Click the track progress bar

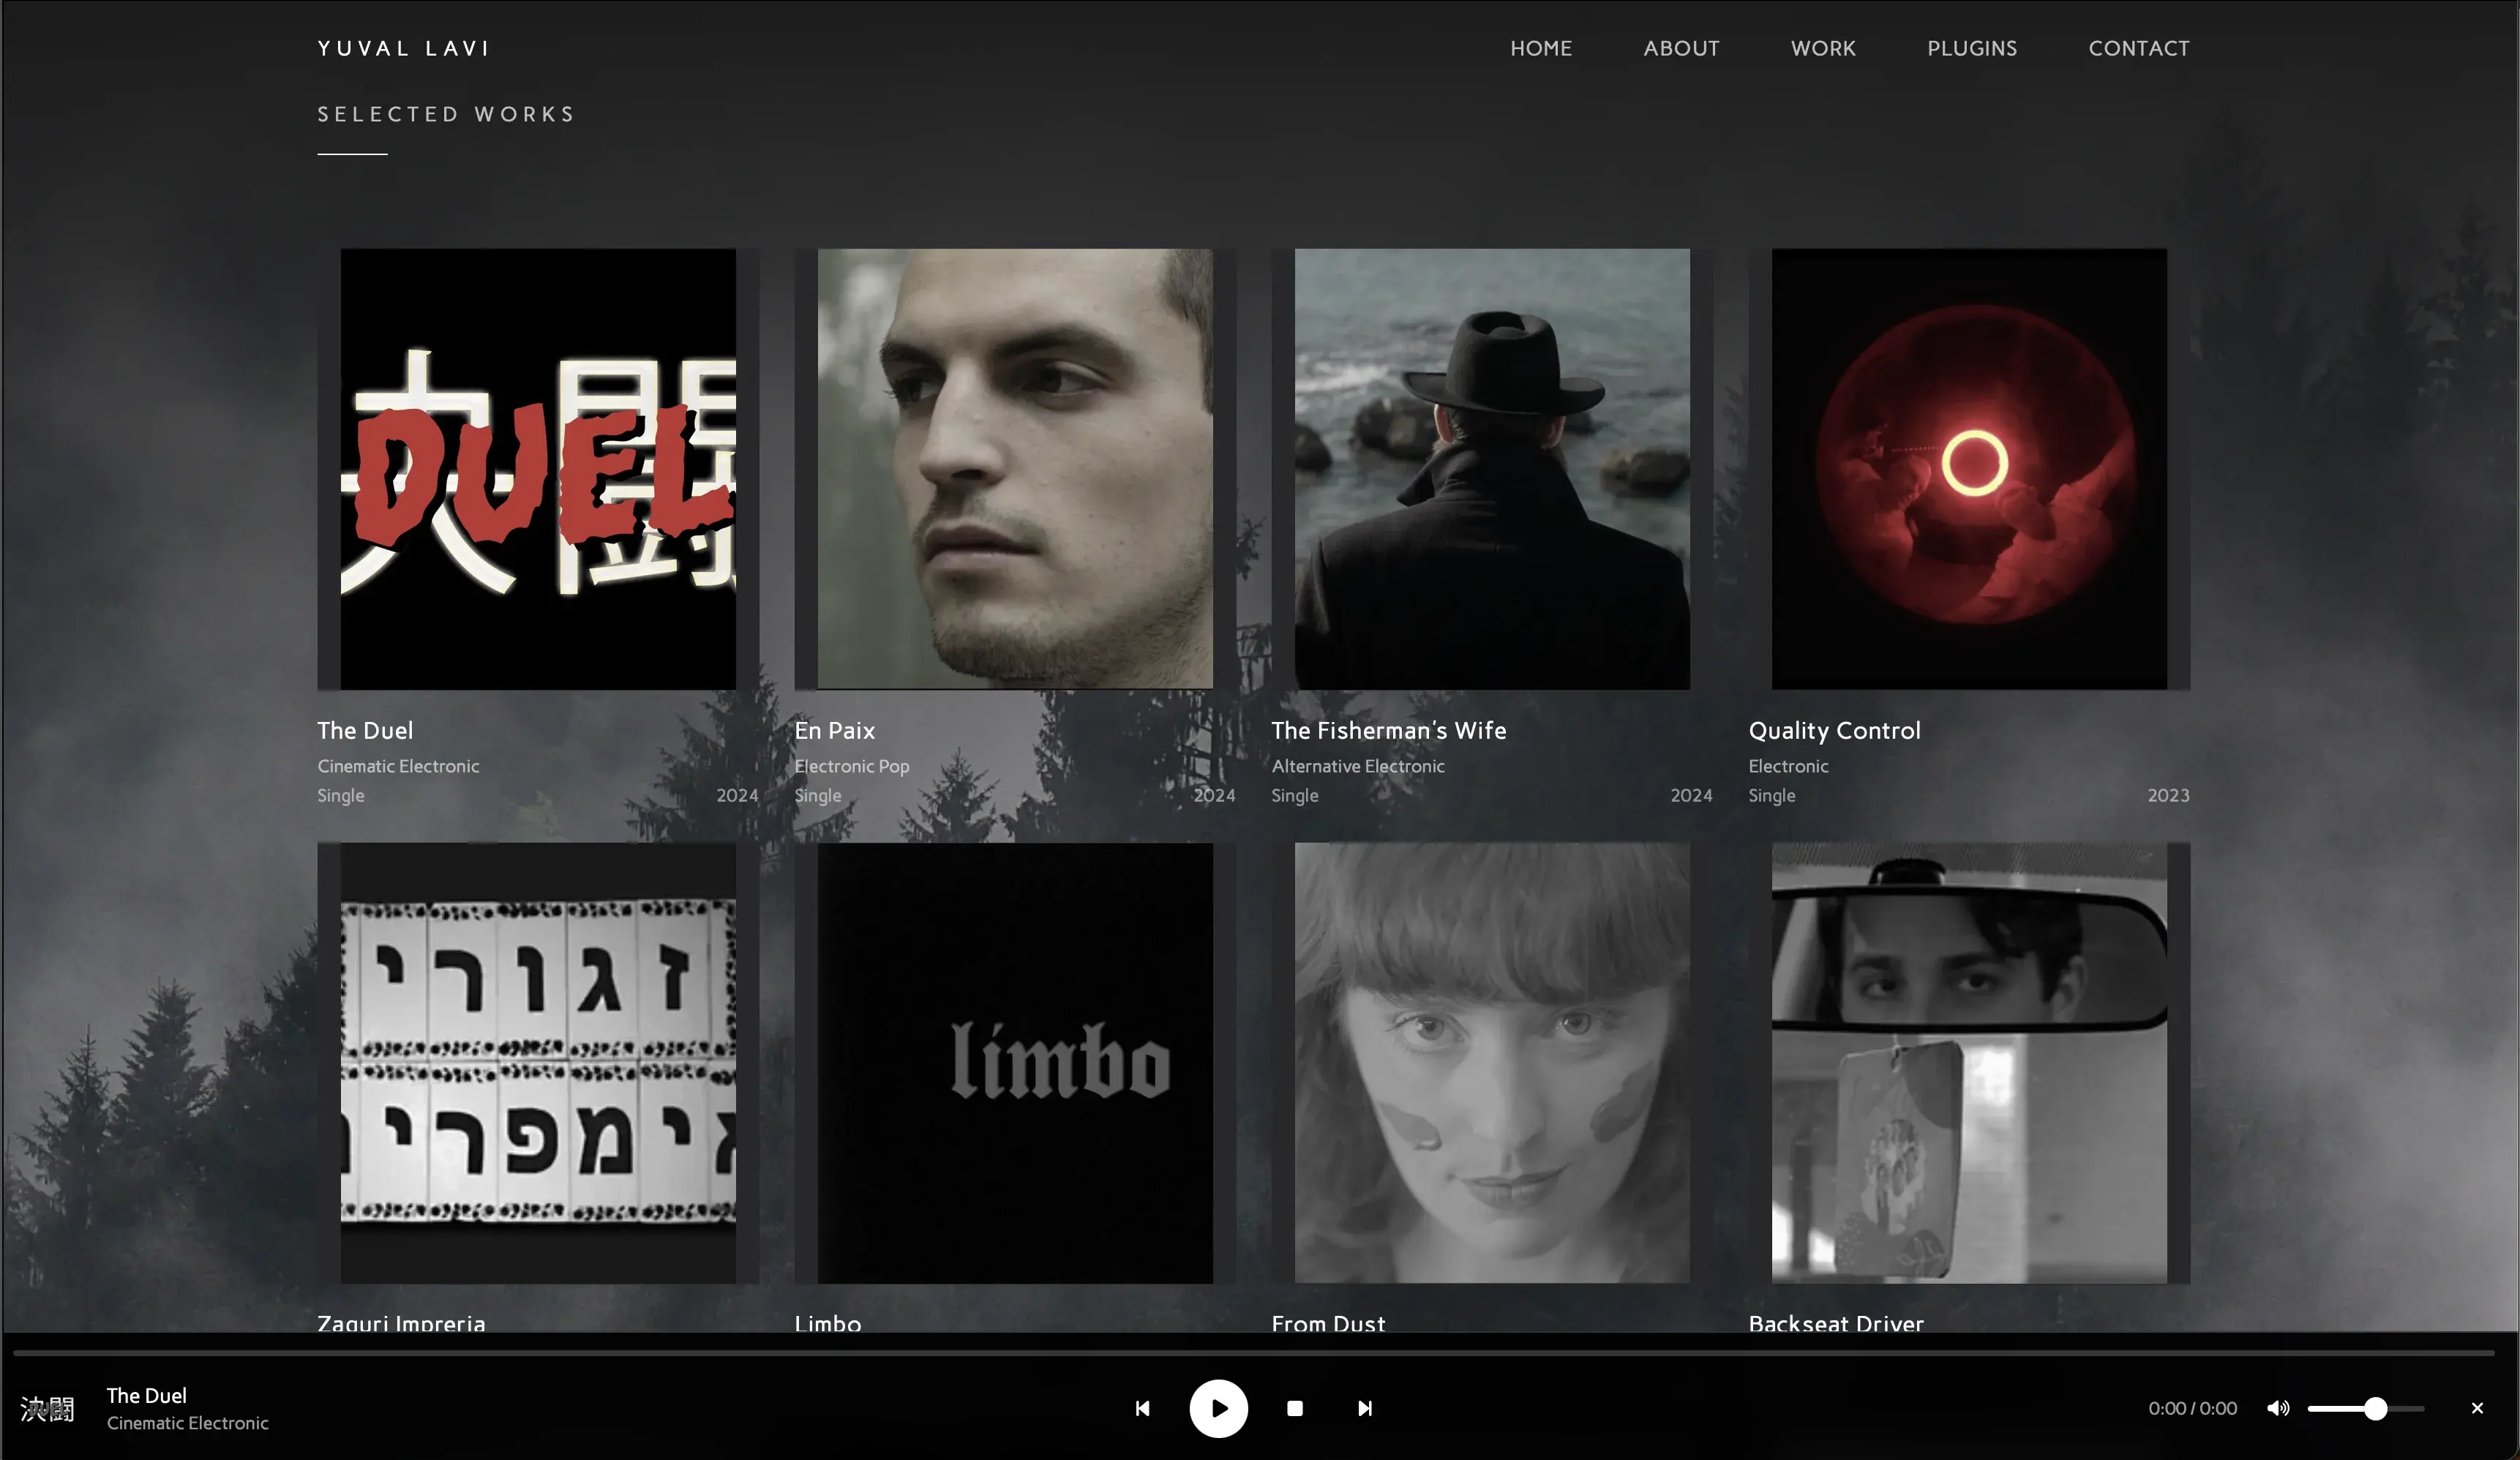click(x=1260, y=1355)
